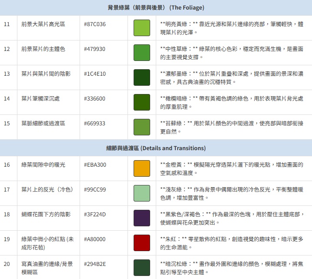Click the 背景綠葉 (The Foliage) section header
Screen dimensions: 312x279
[156, 8]
